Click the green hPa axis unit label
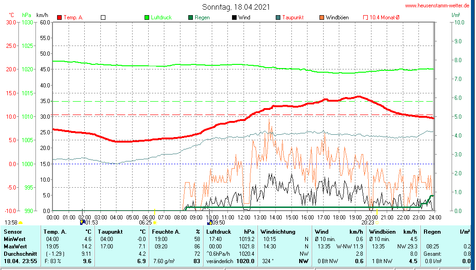Screen dimensions: 476x270 pyautogui.click(x=27, y=15)
